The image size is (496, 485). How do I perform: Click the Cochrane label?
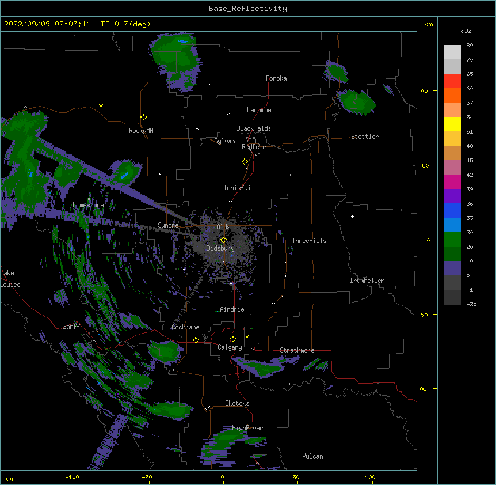tap(185, 327)
